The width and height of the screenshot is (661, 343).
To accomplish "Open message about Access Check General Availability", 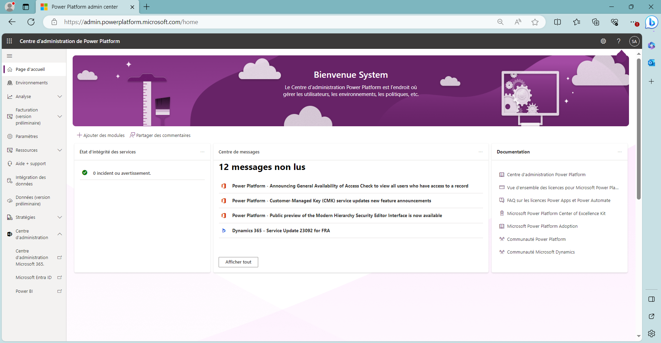I will [x=350, y=186].
